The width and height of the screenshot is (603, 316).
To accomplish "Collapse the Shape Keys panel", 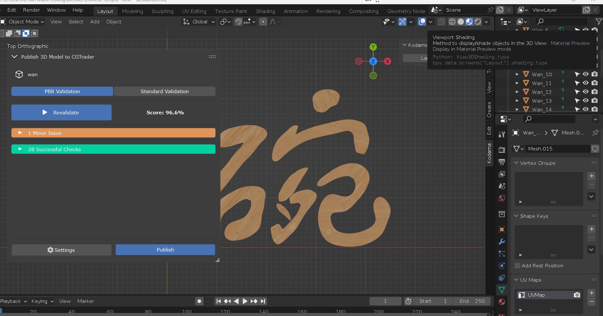I will pos(516,216).
